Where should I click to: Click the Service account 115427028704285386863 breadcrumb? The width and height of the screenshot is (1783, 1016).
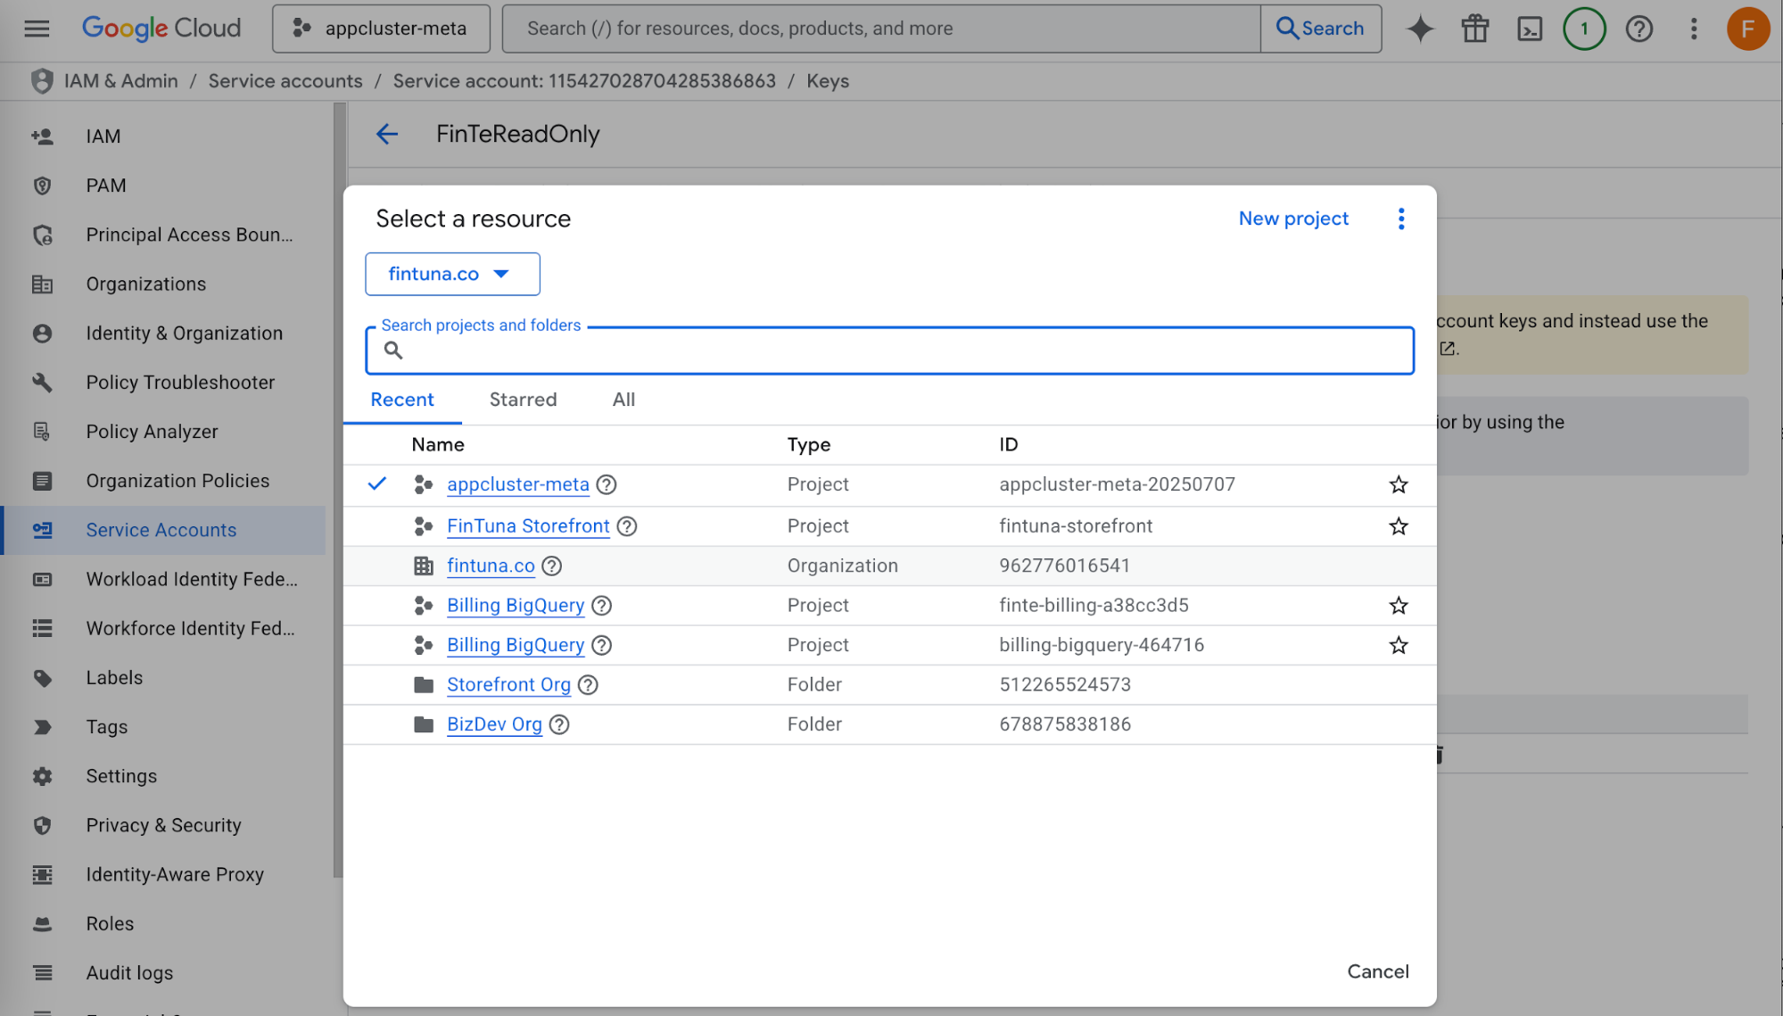pyautogui.click(x=584, y=81)
